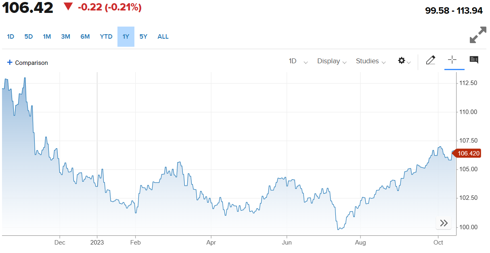Click the Dec date axis label
Viewport: 490px width, 253px height.
click(x=59, y=242)
